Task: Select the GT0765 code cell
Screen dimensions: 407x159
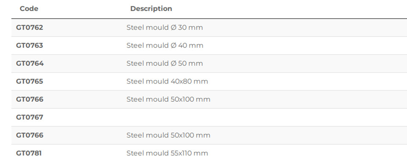Action: [30, 81]
